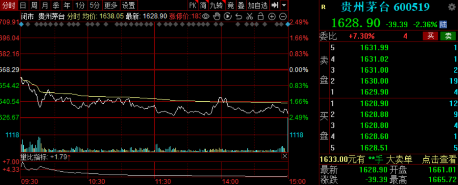The image size is (458, 185).
Task: Click 加自选 to add to watchlist
Action: pyautogui.click(x=257, y=5)
